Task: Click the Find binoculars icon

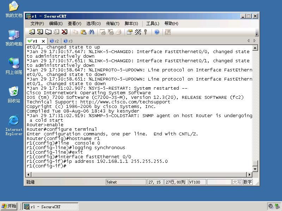Action: [91, 32]
